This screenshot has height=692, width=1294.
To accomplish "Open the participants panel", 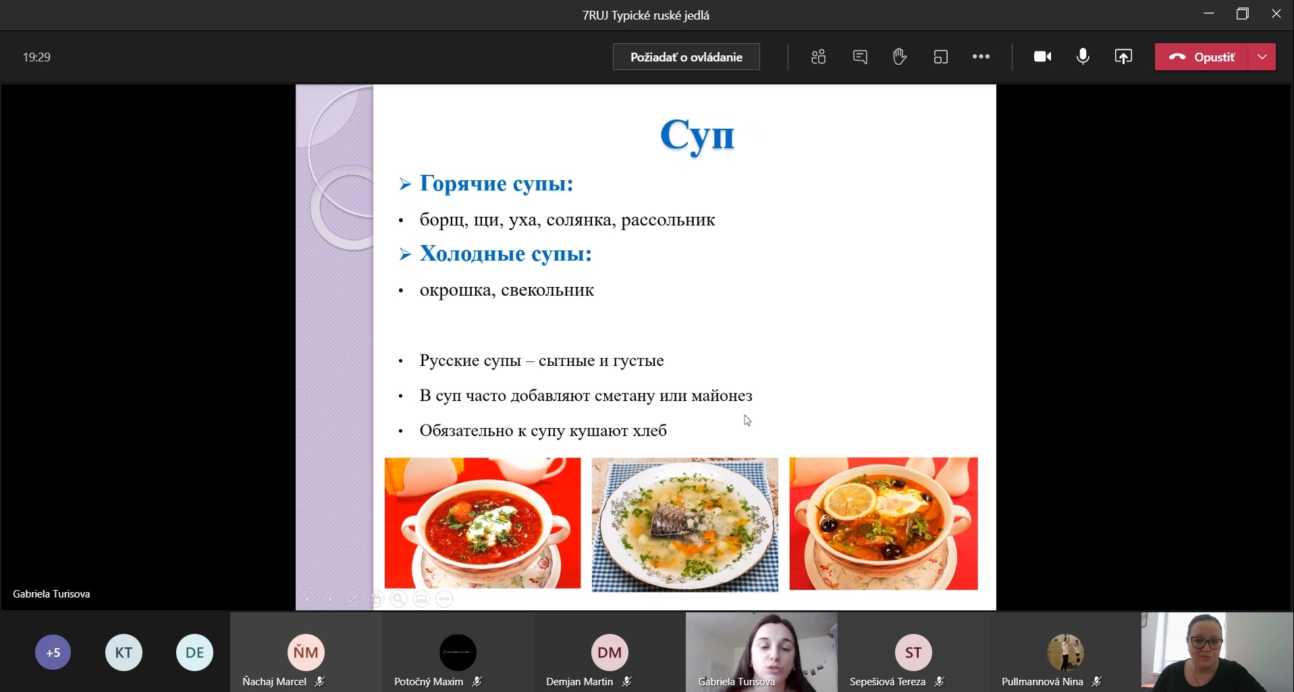I will coord(818,57).
